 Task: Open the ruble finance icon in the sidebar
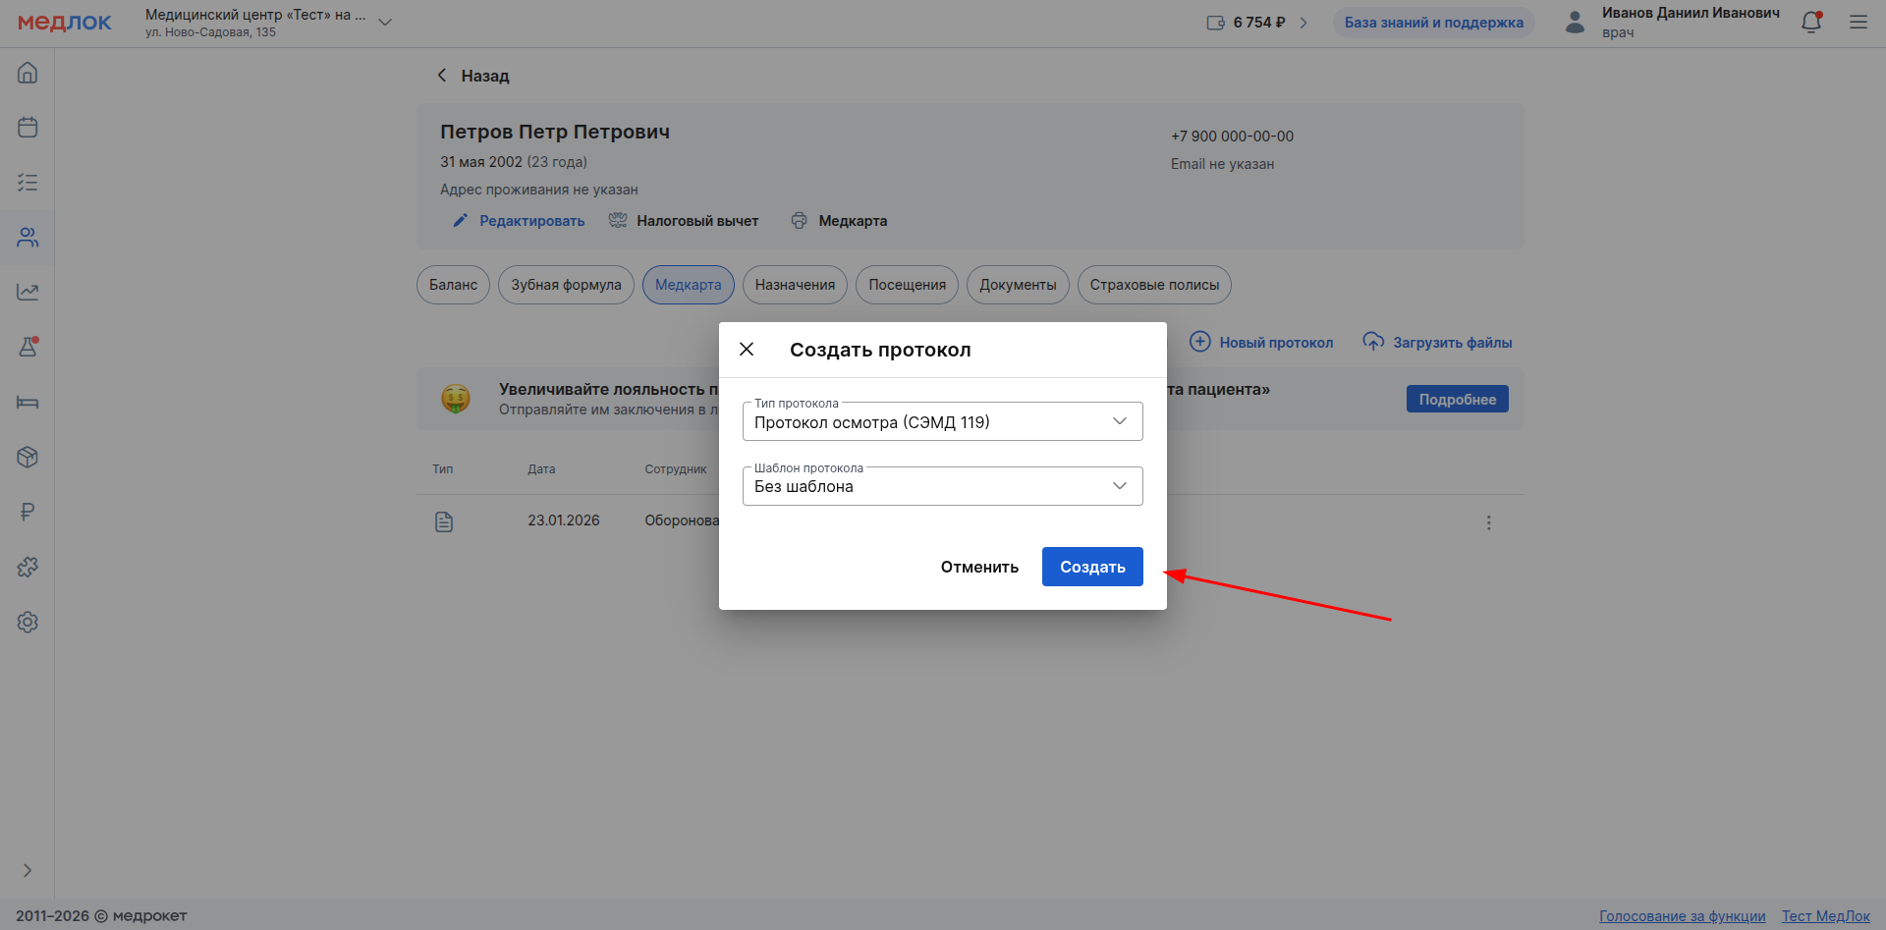tap(28, 512)
